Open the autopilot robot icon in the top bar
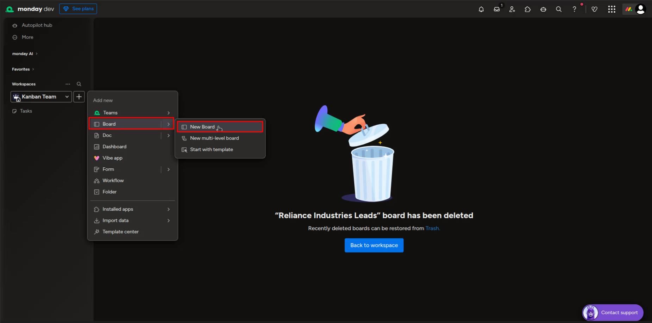Viewport: 652px width, 323px height. point(543,10)
